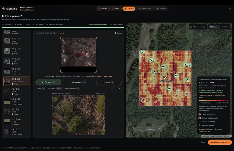Click the Unsure status icon under #13 · 0.40
This screenshot has height=151, width=234.
(12, 124)
